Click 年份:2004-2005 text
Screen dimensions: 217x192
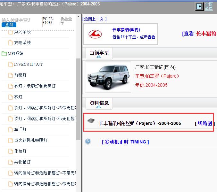[151, 85]
